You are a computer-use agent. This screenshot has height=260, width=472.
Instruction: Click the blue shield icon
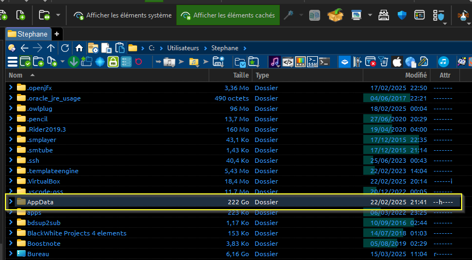pyautogui.click(x=403, y=16)
